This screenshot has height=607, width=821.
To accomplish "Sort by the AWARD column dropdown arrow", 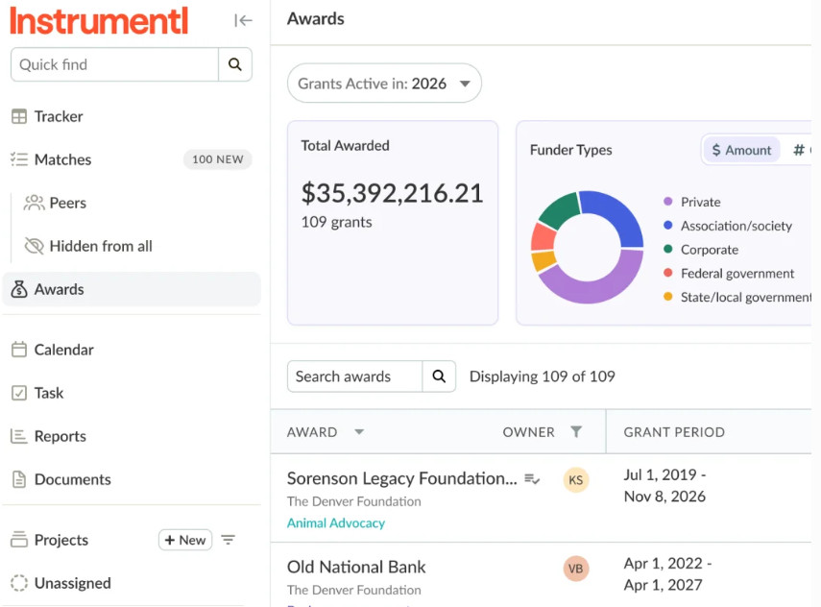I will click(x=359, y=432).
